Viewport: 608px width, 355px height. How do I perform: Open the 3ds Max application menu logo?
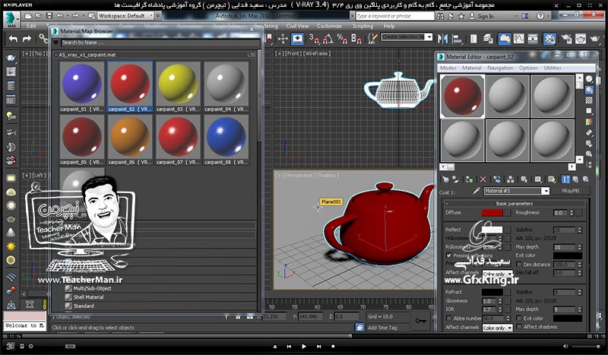[x=11, y=18]
